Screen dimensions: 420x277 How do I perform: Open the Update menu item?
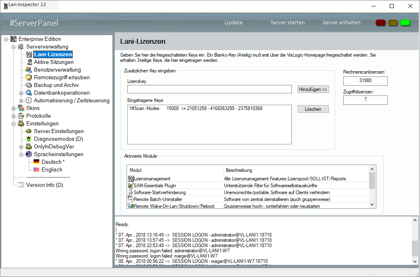tap(233, 23)
